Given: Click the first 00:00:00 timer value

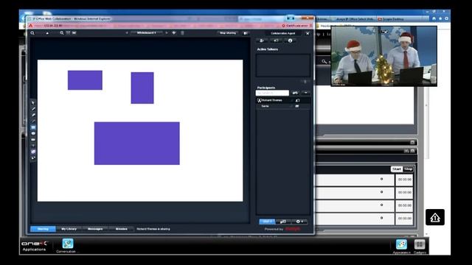Looking at the screenshot, I should [404, 180].
